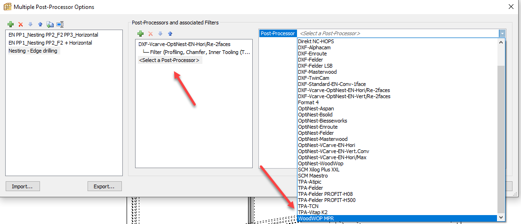The image size is (521, 224).
Task: Collapse the Post-Processor dropdown arrow
Action: pos(502,33)
